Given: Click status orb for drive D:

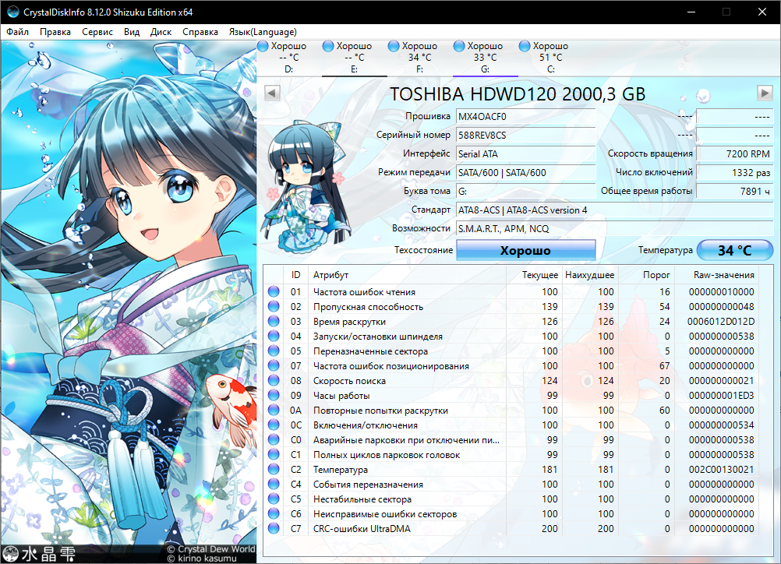Looking at the screenshot, I should coord(263,46).
